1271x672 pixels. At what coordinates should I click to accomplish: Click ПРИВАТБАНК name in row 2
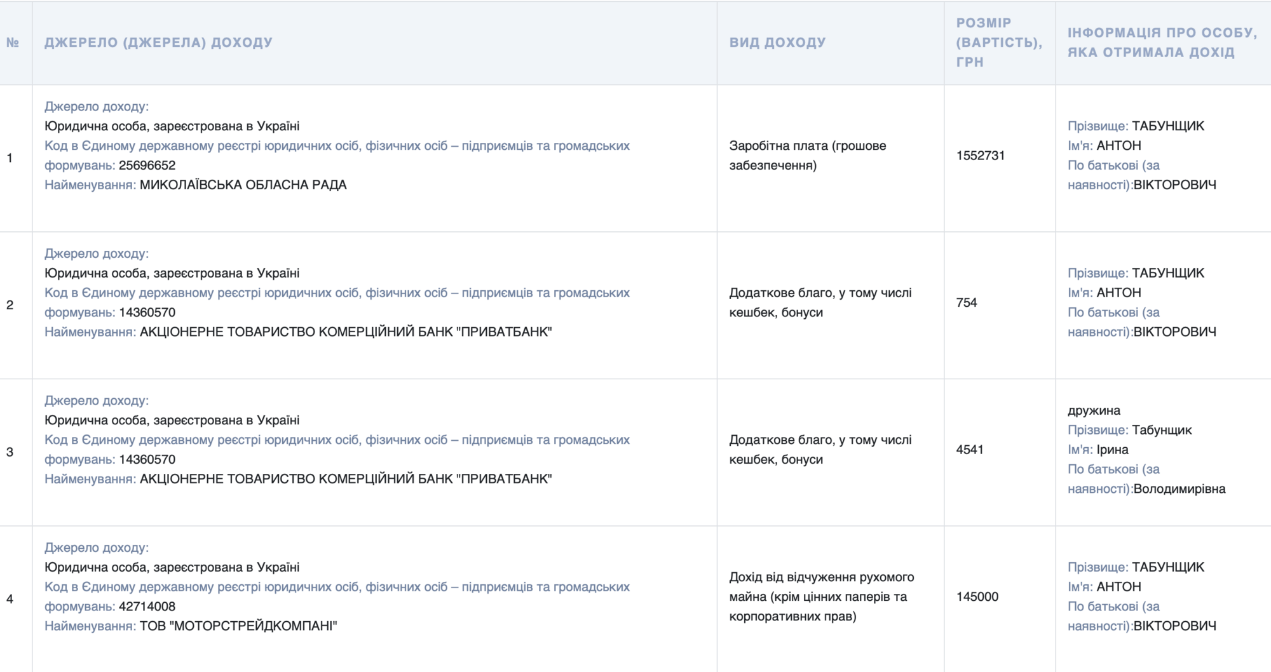[346, 332]
